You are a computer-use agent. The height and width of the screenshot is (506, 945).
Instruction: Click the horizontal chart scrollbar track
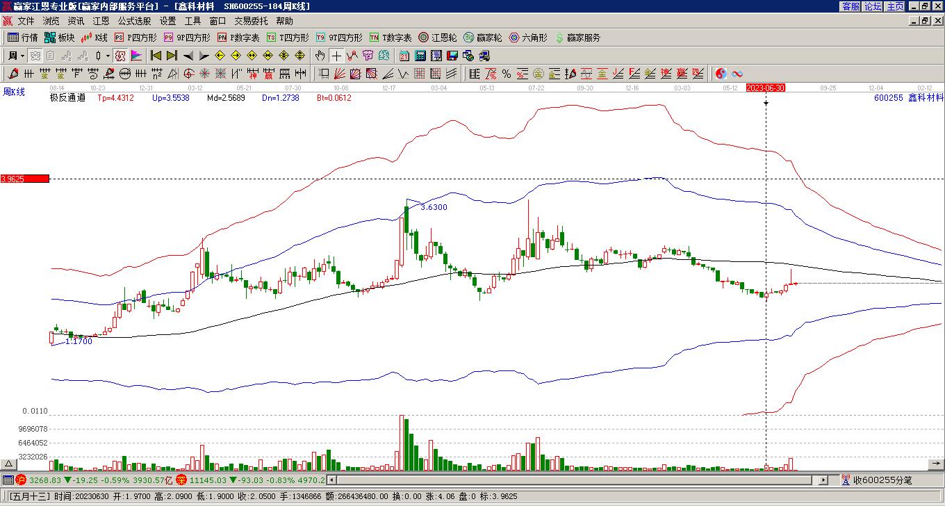coord(575,480)
